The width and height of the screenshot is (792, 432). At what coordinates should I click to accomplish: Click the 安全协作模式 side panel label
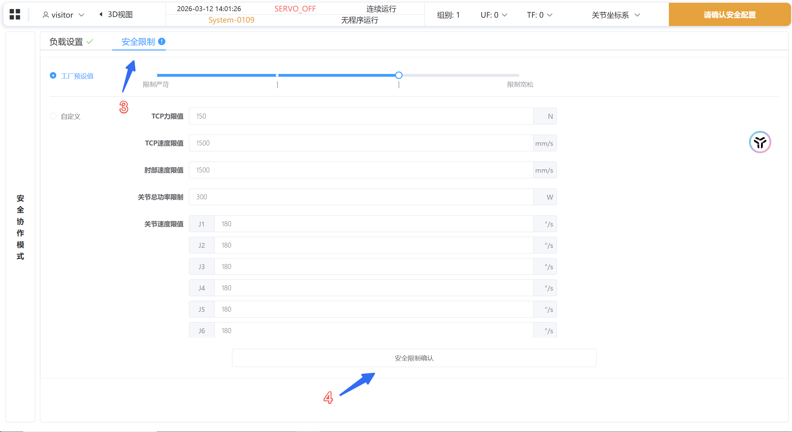20,227
